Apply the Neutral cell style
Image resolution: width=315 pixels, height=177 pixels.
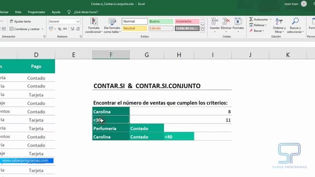pyautogui.click(x=134, y=29)
